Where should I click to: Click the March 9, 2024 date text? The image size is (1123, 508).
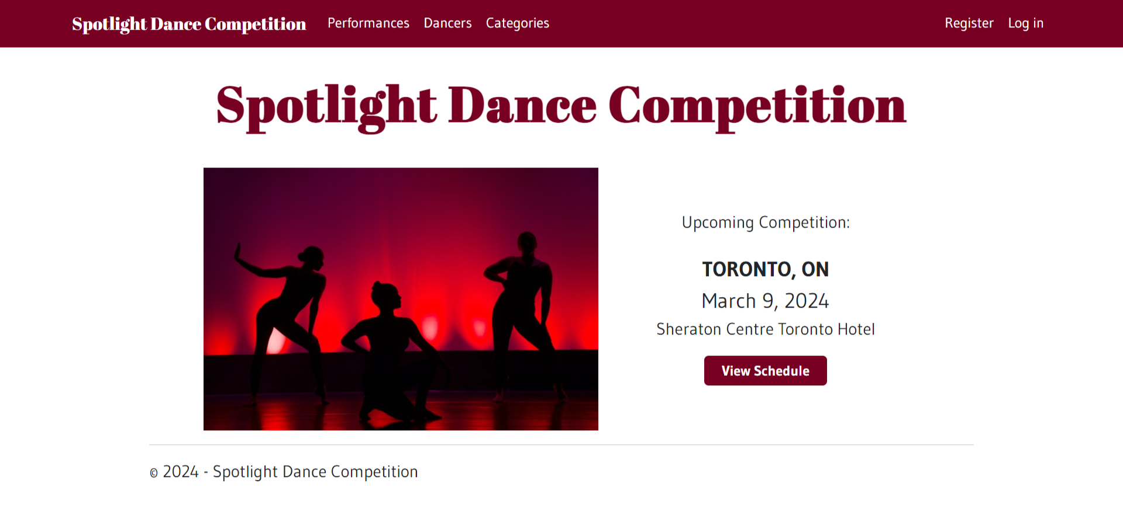coord(765,300)
